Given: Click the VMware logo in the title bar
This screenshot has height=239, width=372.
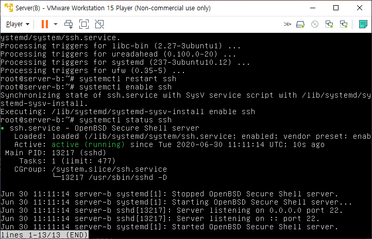Looking at the screenshot, I should [x=9, y=8].
